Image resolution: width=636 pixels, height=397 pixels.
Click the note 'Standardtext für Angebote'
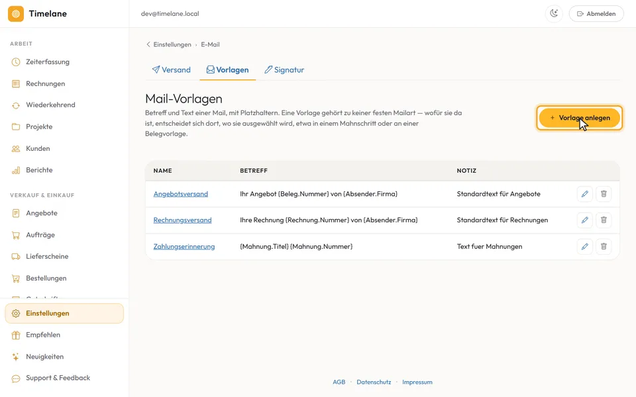point(498,194)
